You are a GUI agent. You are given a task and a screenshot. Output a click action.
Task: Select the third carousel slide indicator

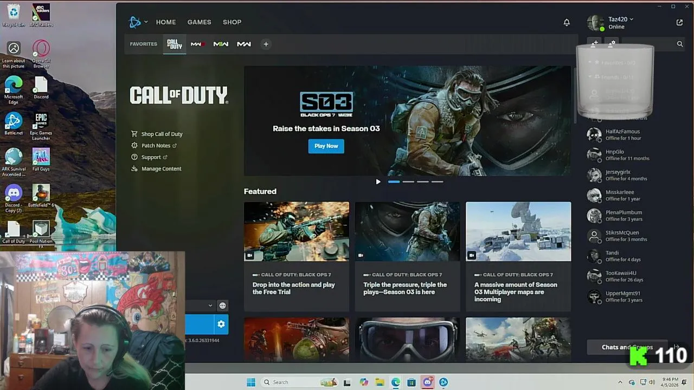(x=423, y=182)
